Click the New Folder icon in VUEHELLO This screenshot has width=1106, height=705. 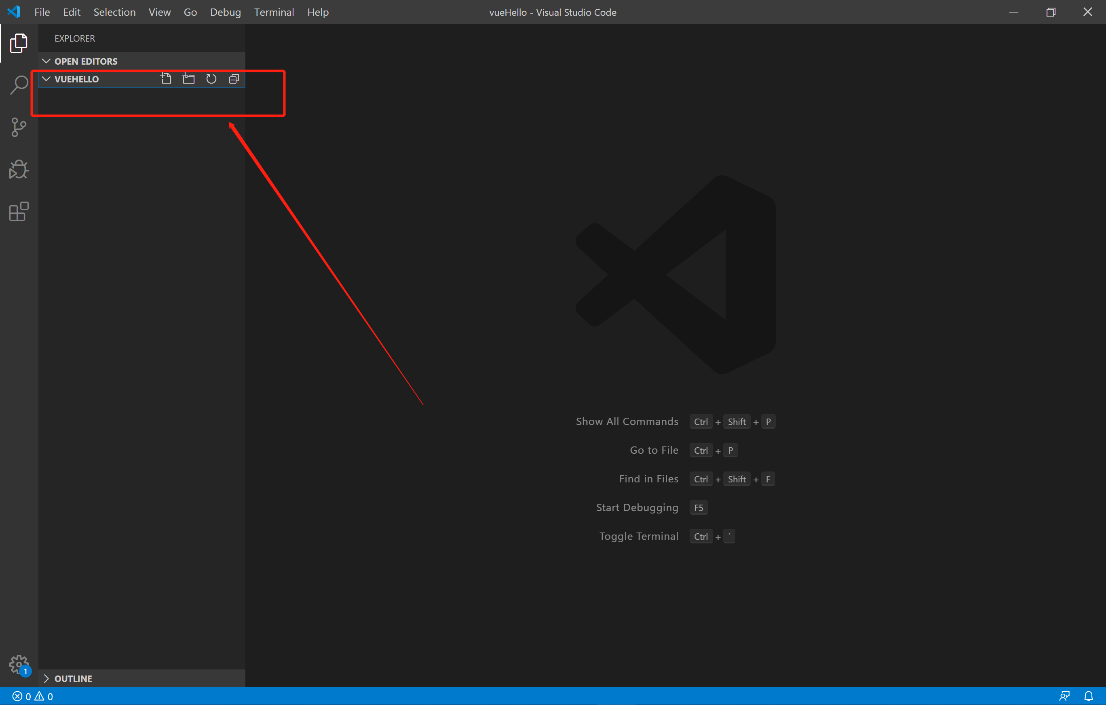click(188, 79)
